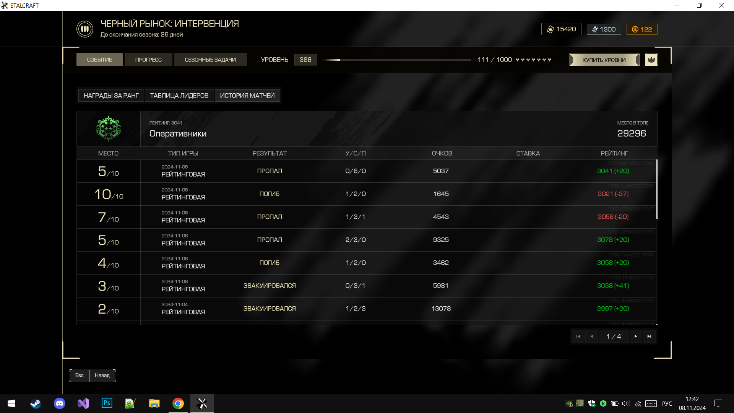734x413 pixels.
Task: Click the 15420 currency icon
Action: point(550,29)
